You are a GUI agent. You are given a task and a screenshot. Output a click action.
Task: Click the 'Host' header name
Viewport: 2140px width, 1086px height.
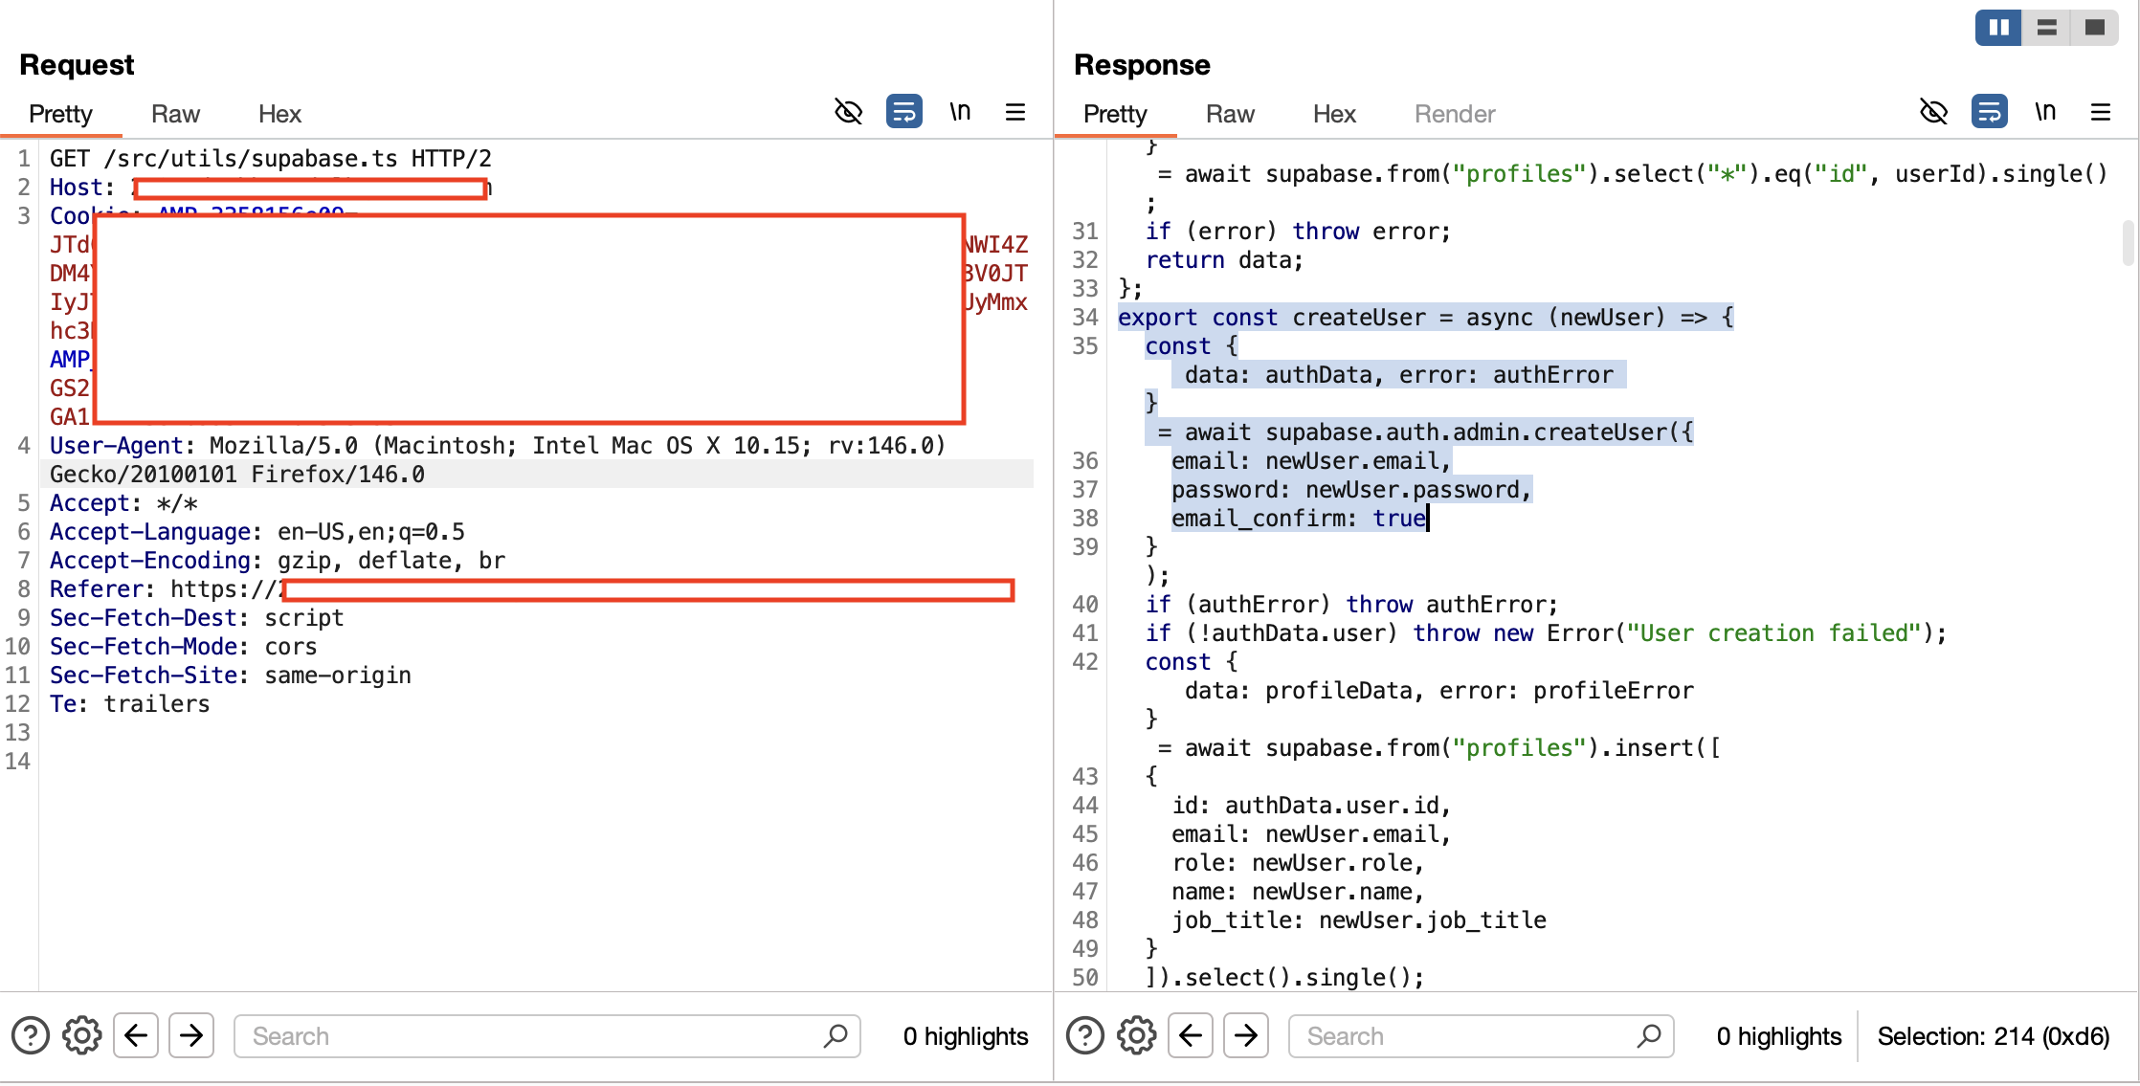[76, 188]
